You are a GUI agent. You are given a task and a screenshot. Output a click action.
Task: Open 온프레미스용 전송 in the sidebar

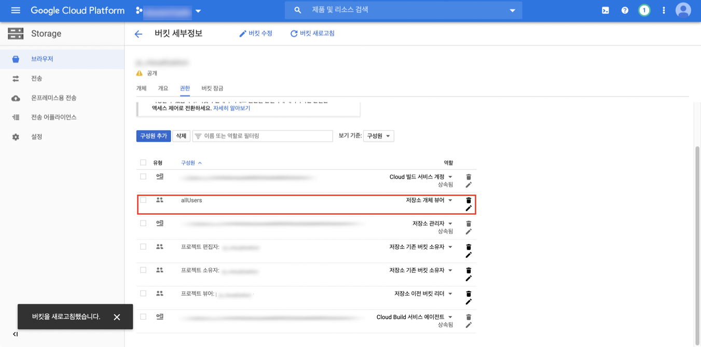(62, 98)
